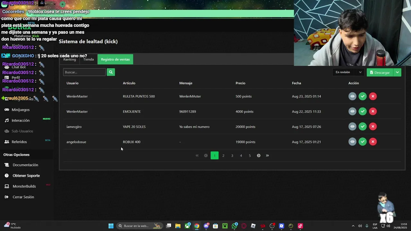
Task: Reject the EMOLIENTE sale
Action: [373, 111]
